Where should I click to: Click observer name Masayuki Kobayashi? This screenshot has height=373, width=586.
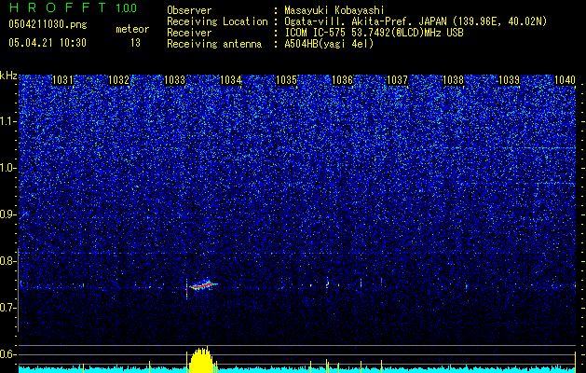point(334,10)
